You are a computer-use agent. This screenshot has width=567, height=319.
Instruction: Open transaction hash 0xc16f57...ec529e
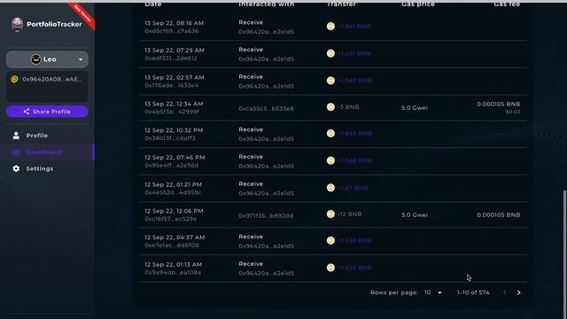coord(171,219)
